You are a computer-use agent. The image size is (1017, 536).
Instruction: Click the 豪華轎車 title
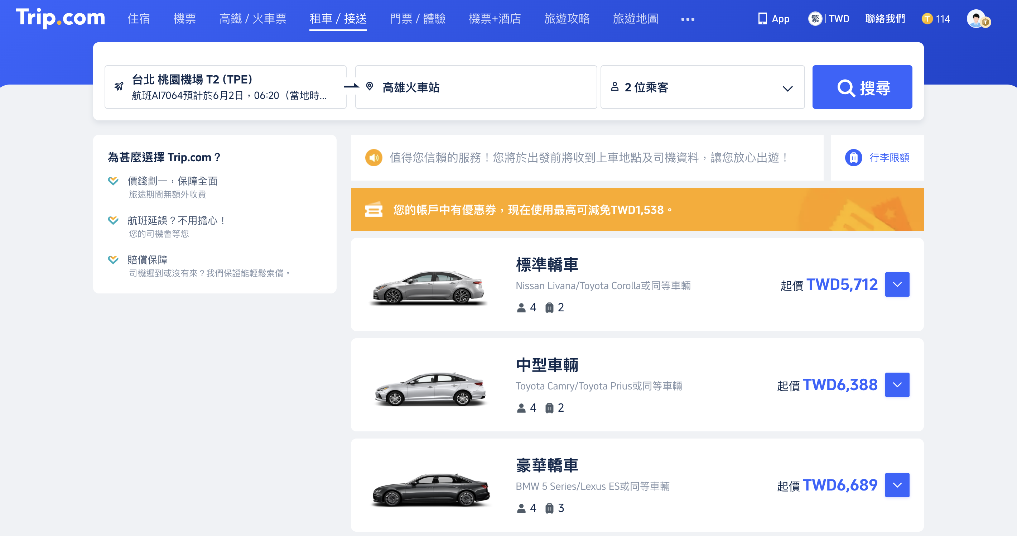547,465
